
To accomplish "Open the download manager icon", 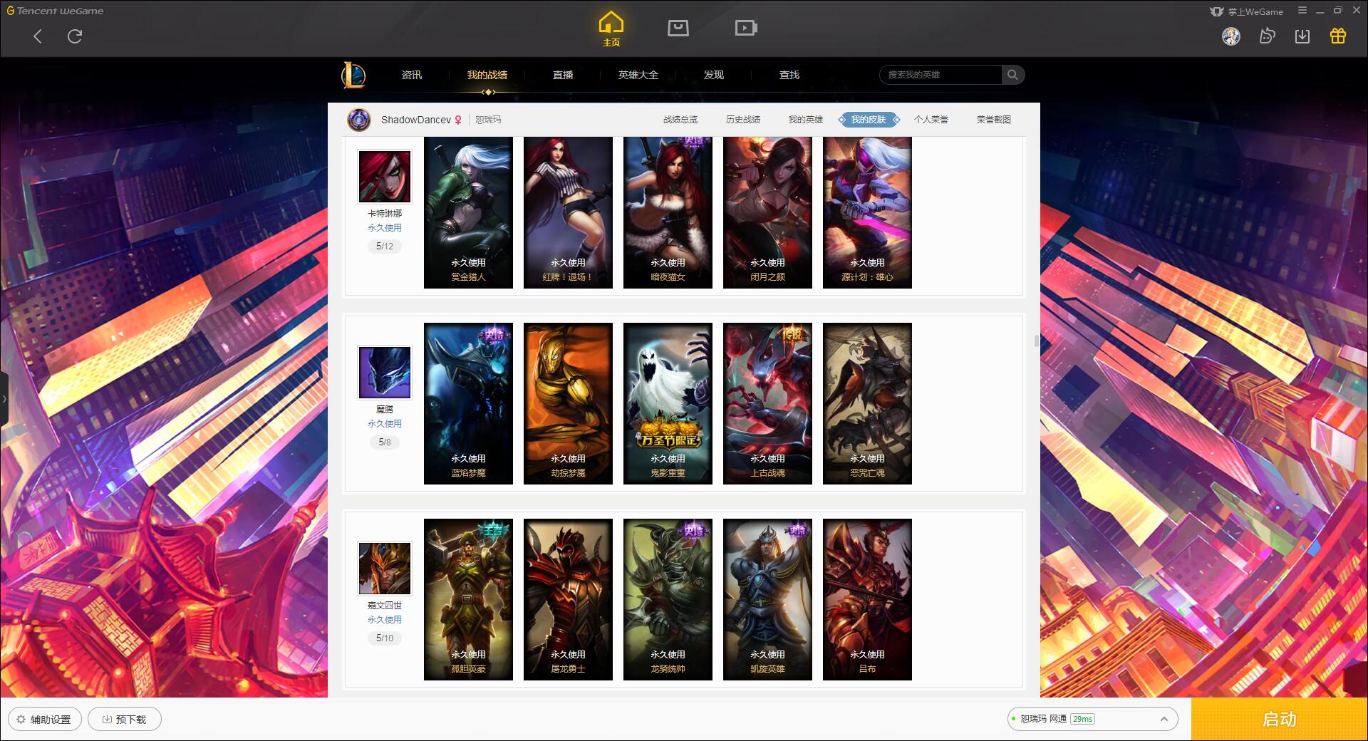I will click(1302, 36).
